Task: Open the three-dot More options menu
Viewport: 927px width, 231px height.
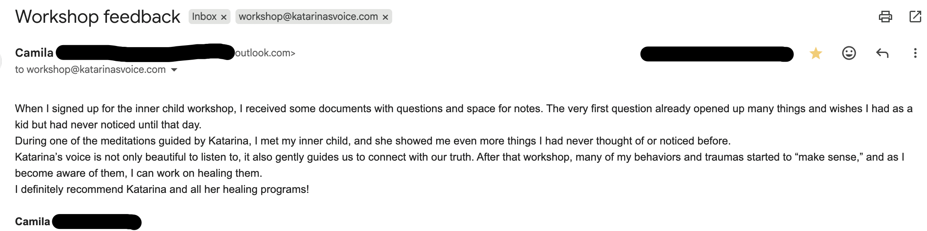Action: (x=915, y=53)
